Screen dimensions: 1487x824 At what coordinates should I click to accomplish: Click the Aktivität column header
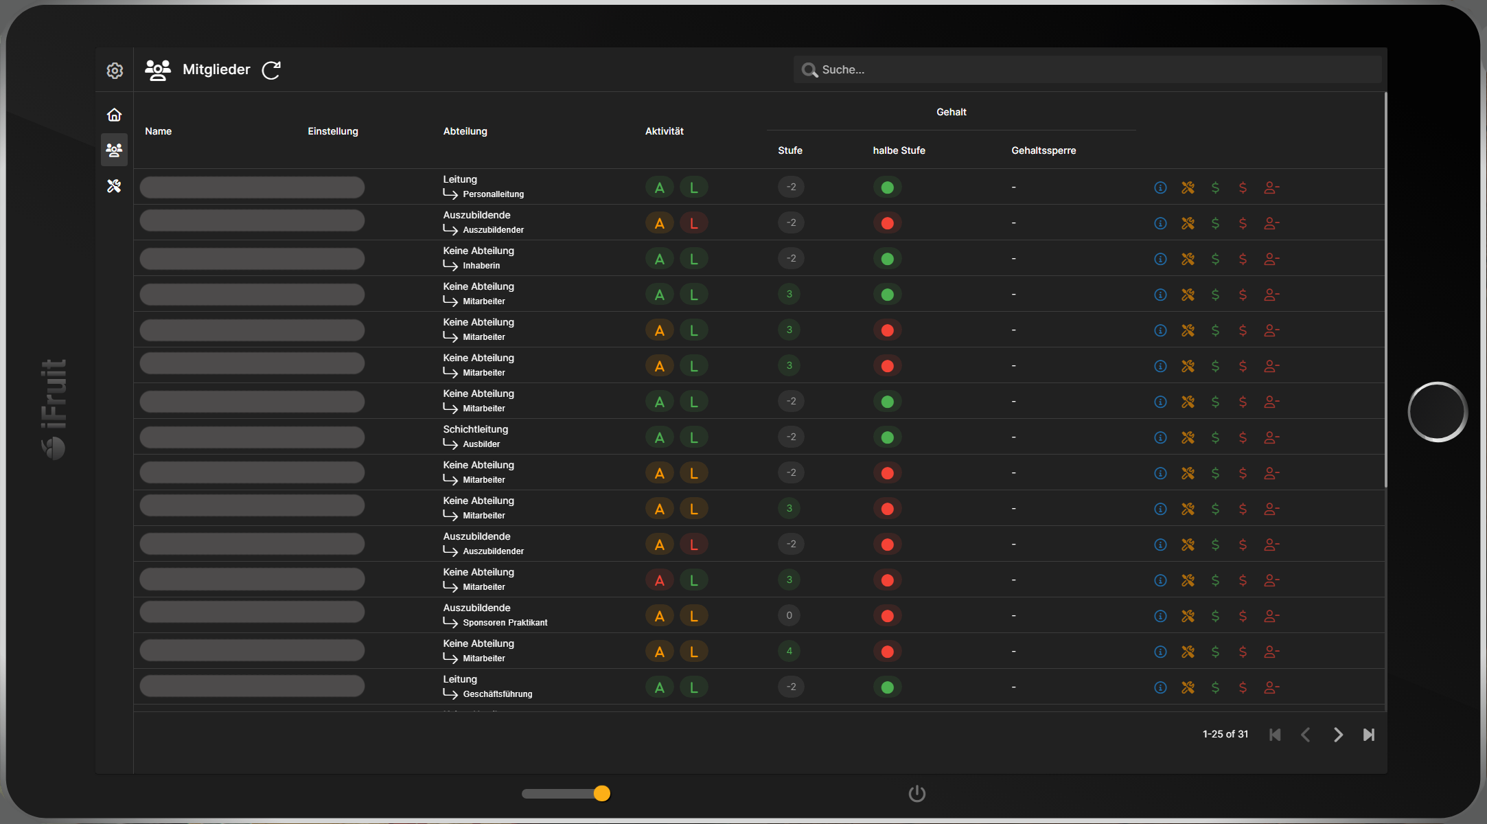tap(665, 131)
